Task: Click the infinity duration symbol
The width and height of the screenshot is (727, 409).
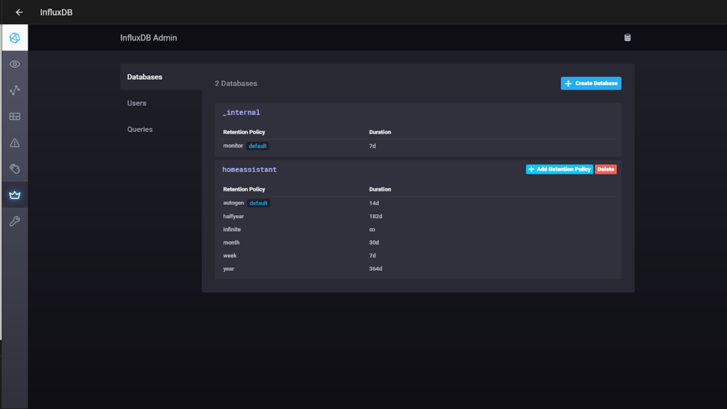Action: (372, 229)
